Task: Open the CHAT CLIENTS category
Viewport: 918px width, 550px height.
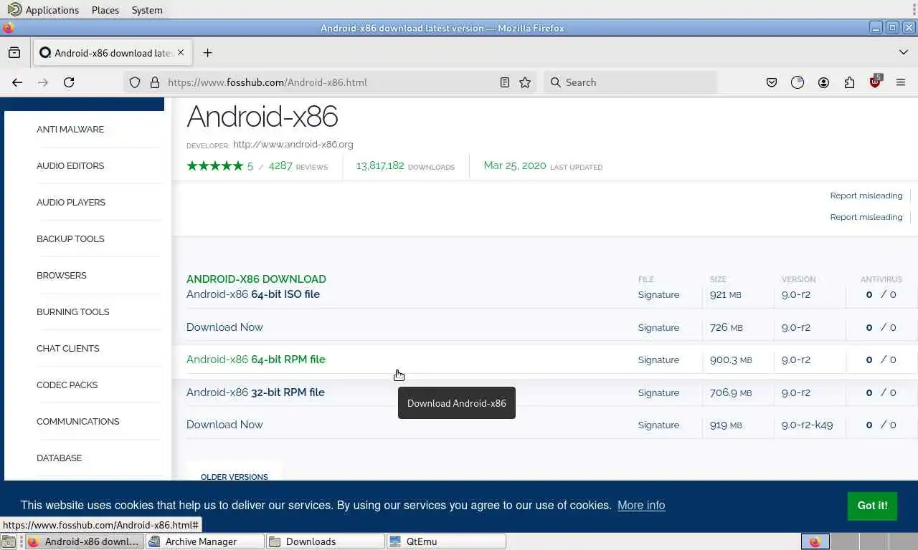Action: [68, 349]
